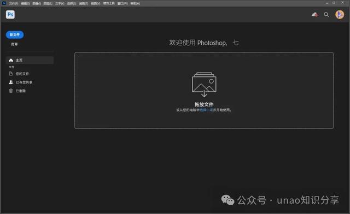
Task: Open the 图像(I) menu
Action: [37, 4]
